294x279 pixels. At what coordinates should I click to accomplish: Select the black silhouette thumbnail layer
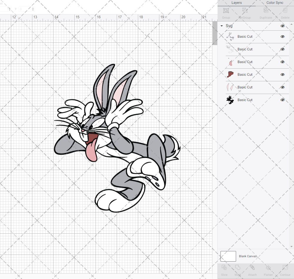tap(230, 100)
